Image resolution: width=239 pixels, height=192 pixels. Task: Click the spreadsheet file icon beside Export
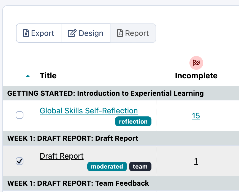pyautogui.click(x=26, y=33)
